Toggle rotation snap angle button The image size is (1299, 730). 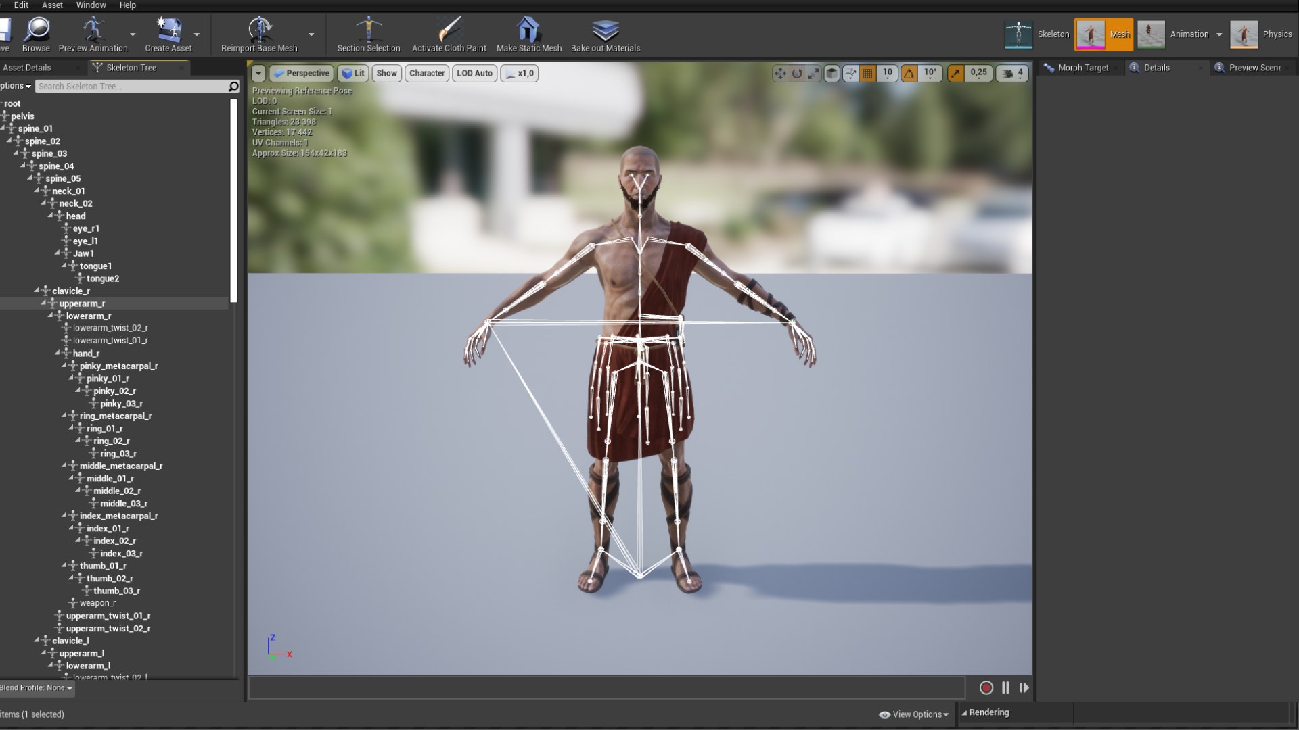(x=909, y=73)
